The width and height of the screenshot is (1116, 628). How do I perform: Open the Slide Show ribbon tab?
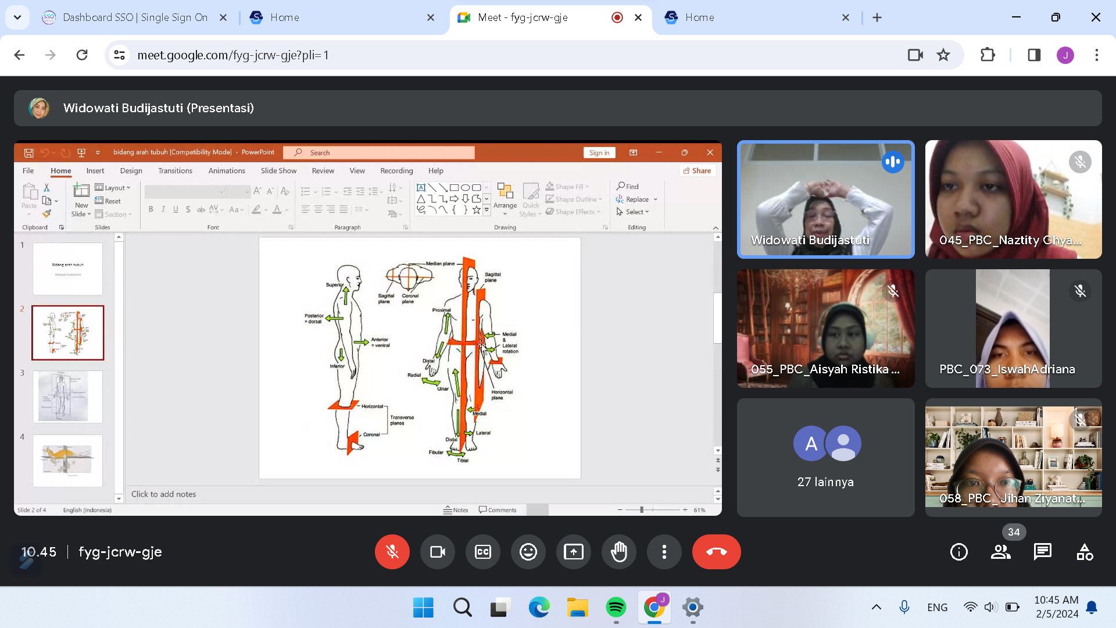[278, 170]
